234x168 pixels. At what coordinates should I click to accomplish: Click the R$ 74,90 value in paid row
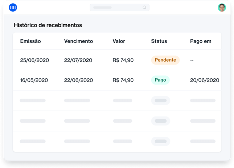pos(123,80)
